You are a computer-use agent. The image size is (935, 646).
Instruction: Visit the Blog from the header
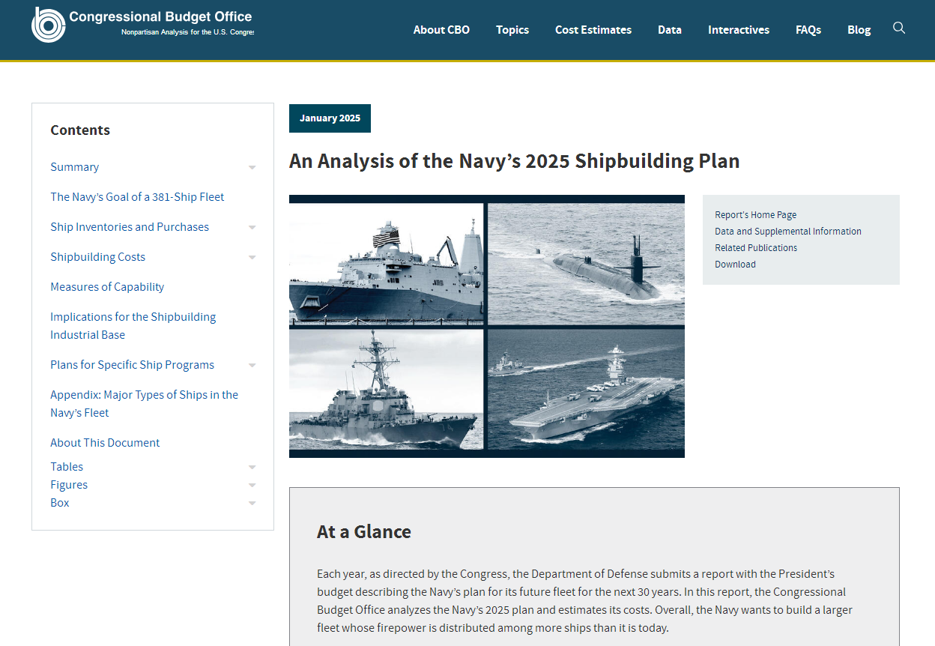(859, 30)
